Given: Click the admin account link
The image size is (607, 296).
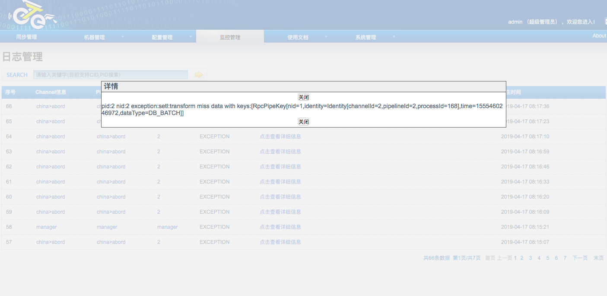Looking at the screenshot, I should [515, 22].
